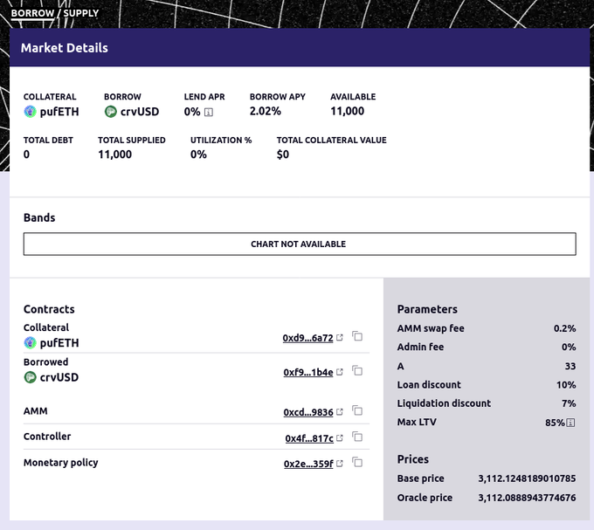594x530 pixels.
Task: Open the BORROW tab
Action: (32, 13)
